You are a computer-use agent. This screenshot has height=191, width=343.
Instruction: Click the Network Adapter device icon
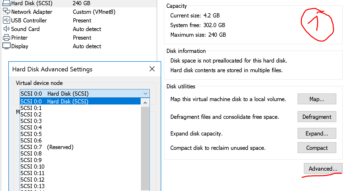coord(7,12)
